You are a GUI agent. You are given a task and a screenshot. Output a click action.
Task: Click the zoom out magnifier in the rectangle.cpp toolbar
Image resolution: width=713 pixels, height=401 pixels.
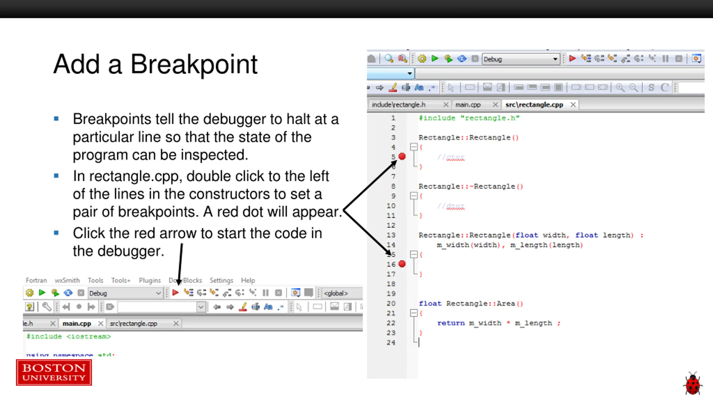tap(634, 87)
